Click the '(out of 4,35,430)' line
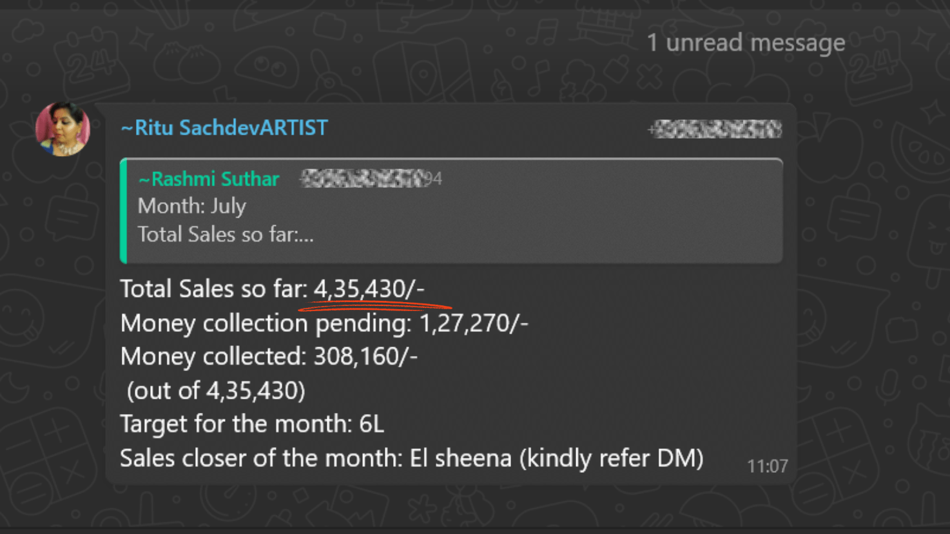Screen dimensions: 950x534 pos(216,390)
